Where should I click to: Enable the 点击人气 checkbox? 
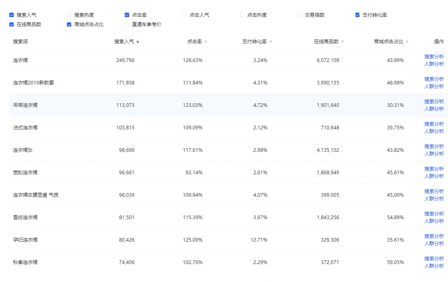tap(184, 14)
